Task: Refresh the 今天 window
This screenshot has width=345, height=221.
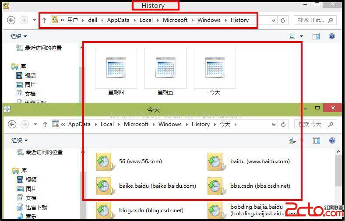Action: (283, 125)
